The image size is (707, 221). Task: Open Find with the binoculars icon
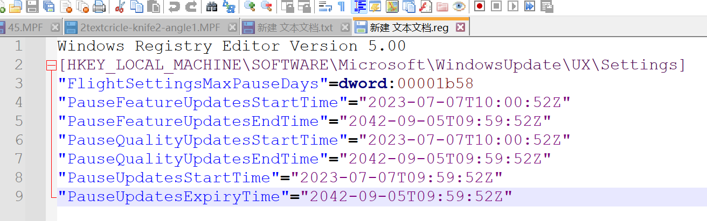click(212, 6)
